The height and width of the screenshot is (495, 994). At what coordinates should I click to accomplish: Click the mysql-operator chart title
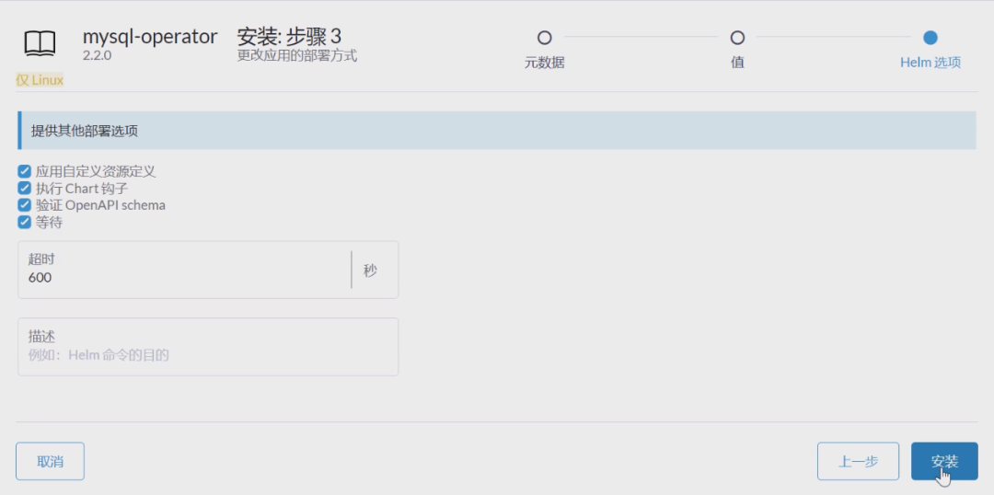(x=150, y=36)
